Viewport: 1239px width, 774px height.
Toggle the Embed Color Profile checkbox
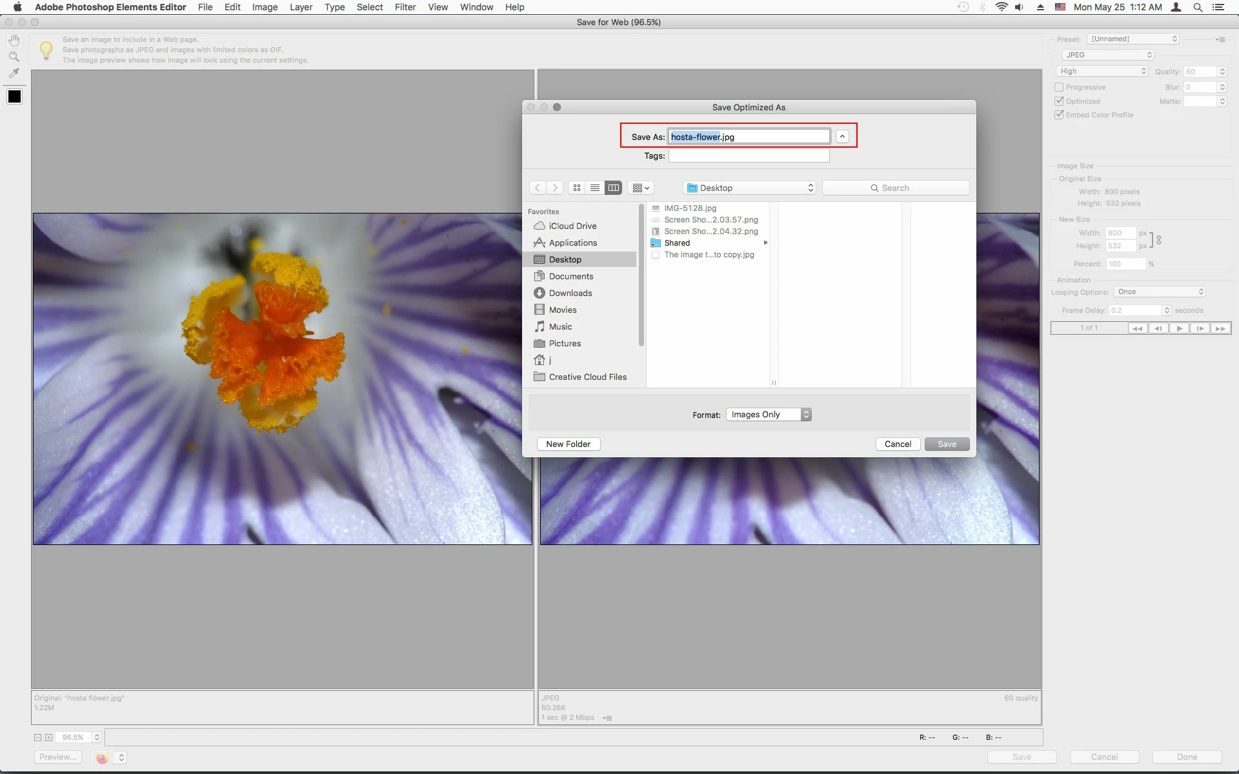point(1059,115)
